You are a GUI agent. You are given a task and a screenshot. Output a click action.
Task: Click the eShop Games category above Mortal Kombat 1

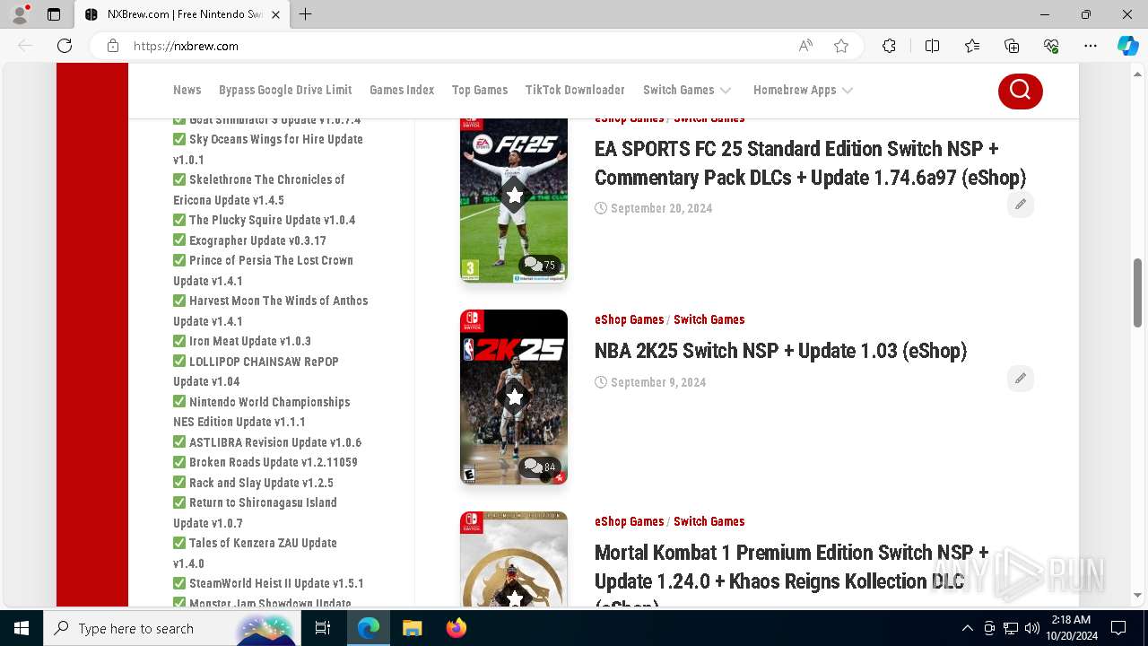629,521
